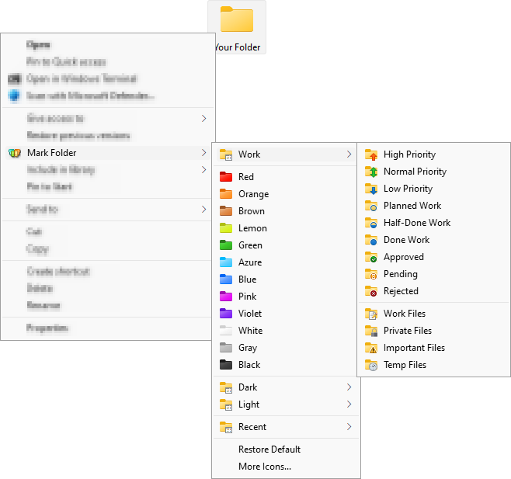Expand the Light submenu arrow
Screen dimensions: 511x479
(x=349, y=404)
